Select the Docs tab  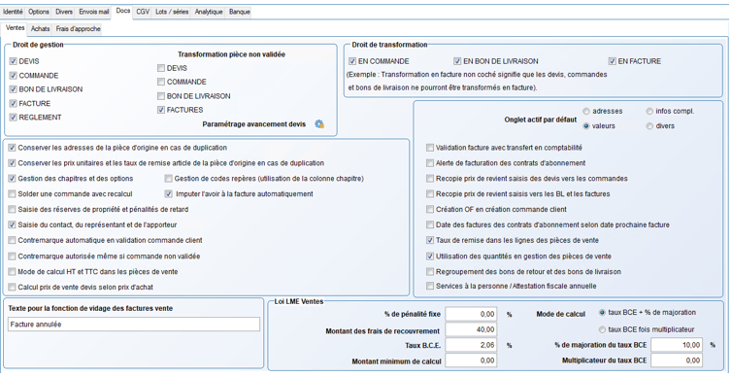pos(123,11)
